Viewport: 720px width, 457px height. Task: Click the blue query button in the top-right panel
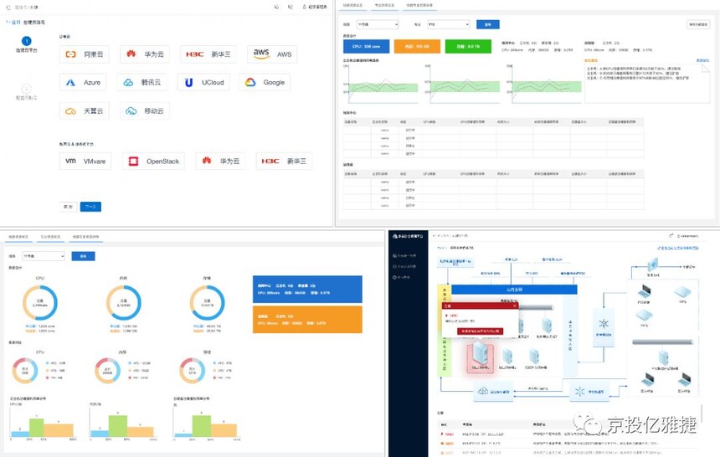pos(487,24)
